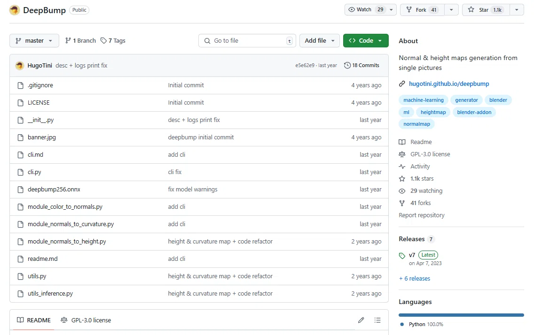Open the green Code dropdown

(366, 40)
